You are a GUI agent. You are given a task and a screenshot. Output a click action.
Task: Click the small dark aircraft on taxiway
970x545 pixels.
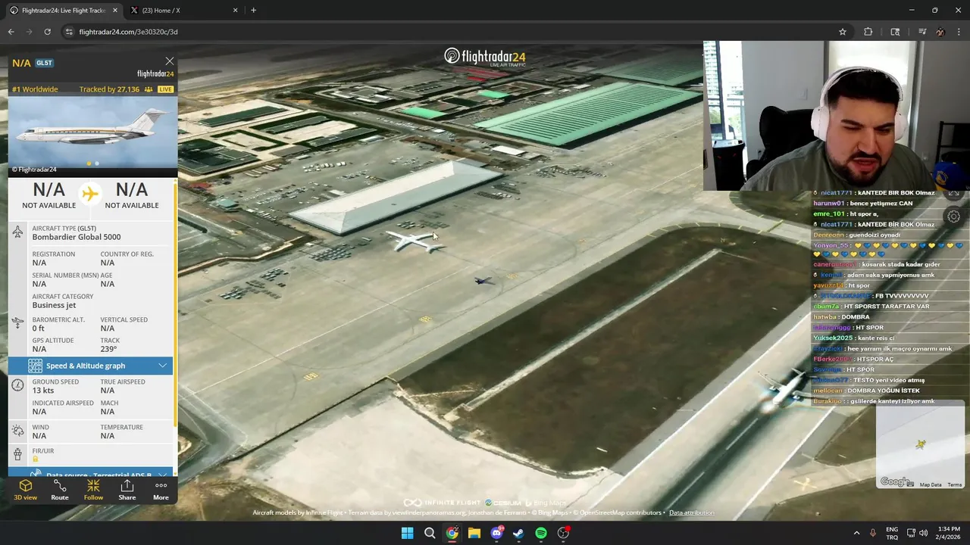483,281
